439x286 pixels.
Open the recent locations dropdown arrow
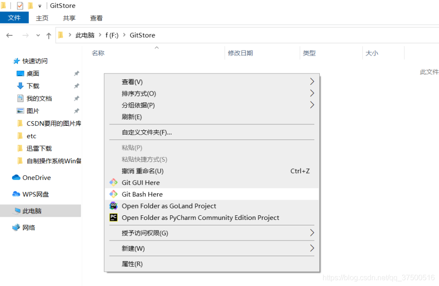(x=38, y=35)
